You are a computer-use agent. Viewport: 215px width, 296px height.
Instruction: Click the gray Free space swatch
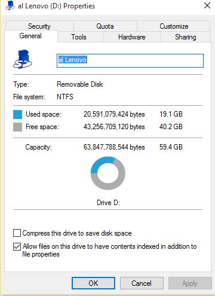pyautogui.click(x=17, y=127)
